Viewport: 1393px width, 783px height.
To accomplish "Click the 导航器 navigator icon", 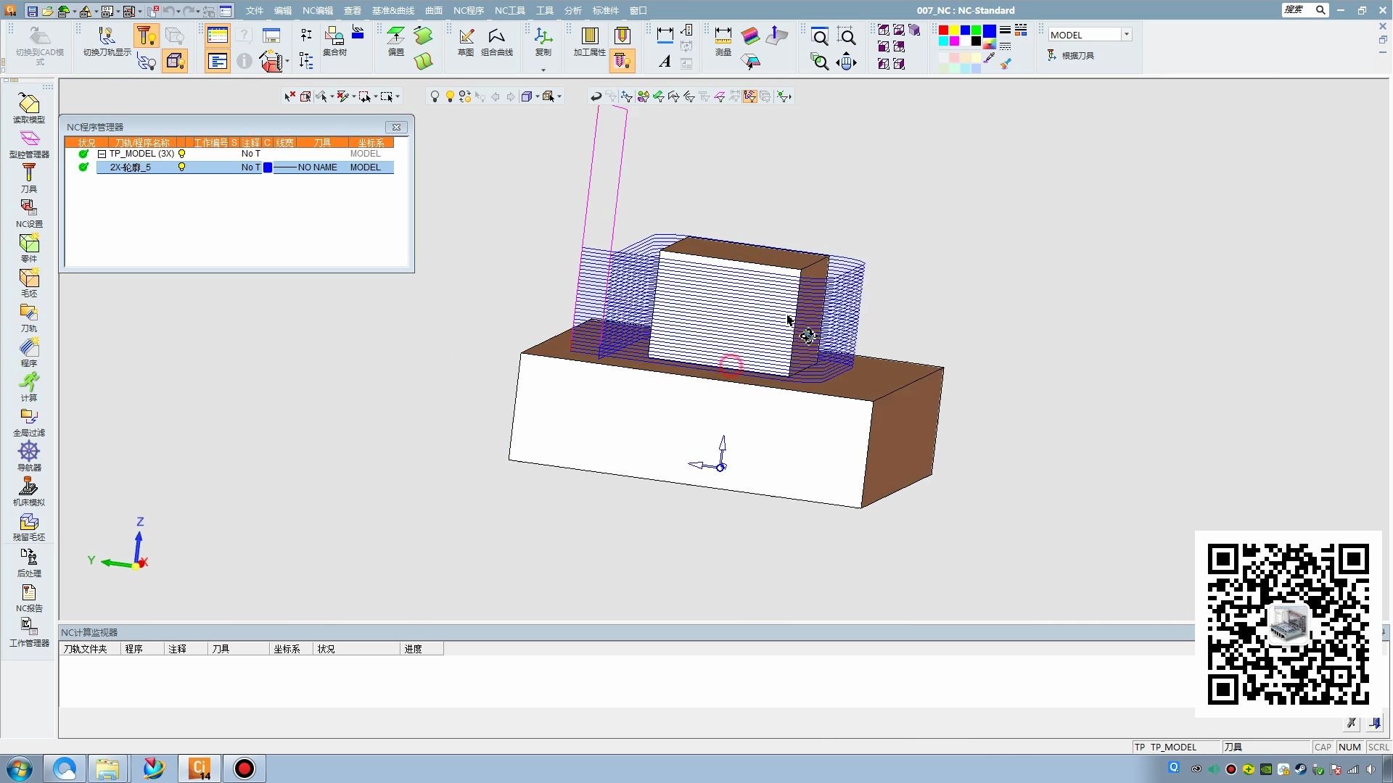I will [x=29, y=455].
